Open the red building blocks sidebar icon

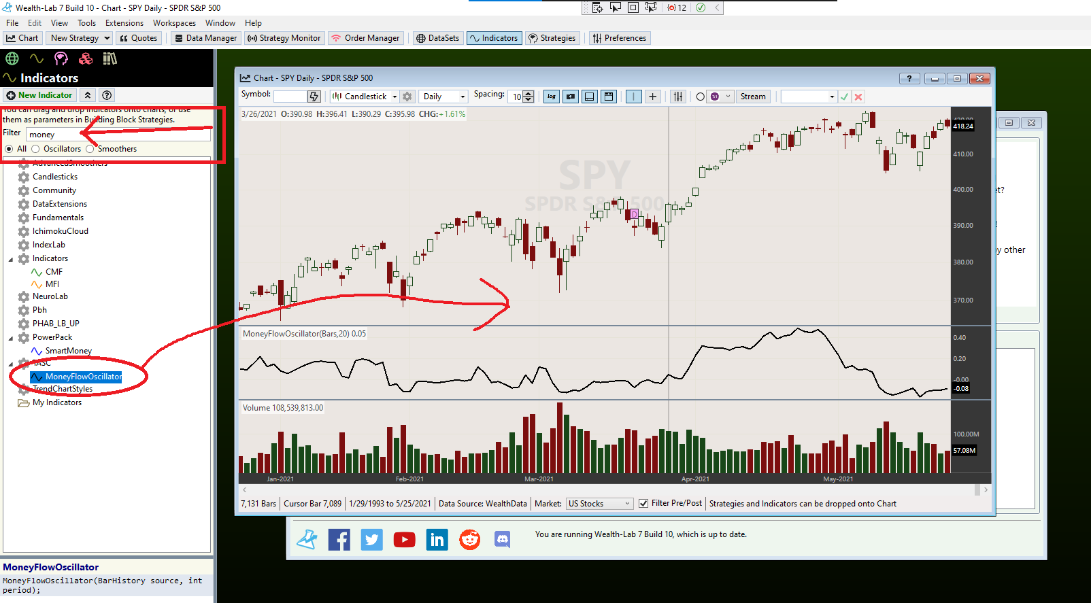click(x=86, y=58)
